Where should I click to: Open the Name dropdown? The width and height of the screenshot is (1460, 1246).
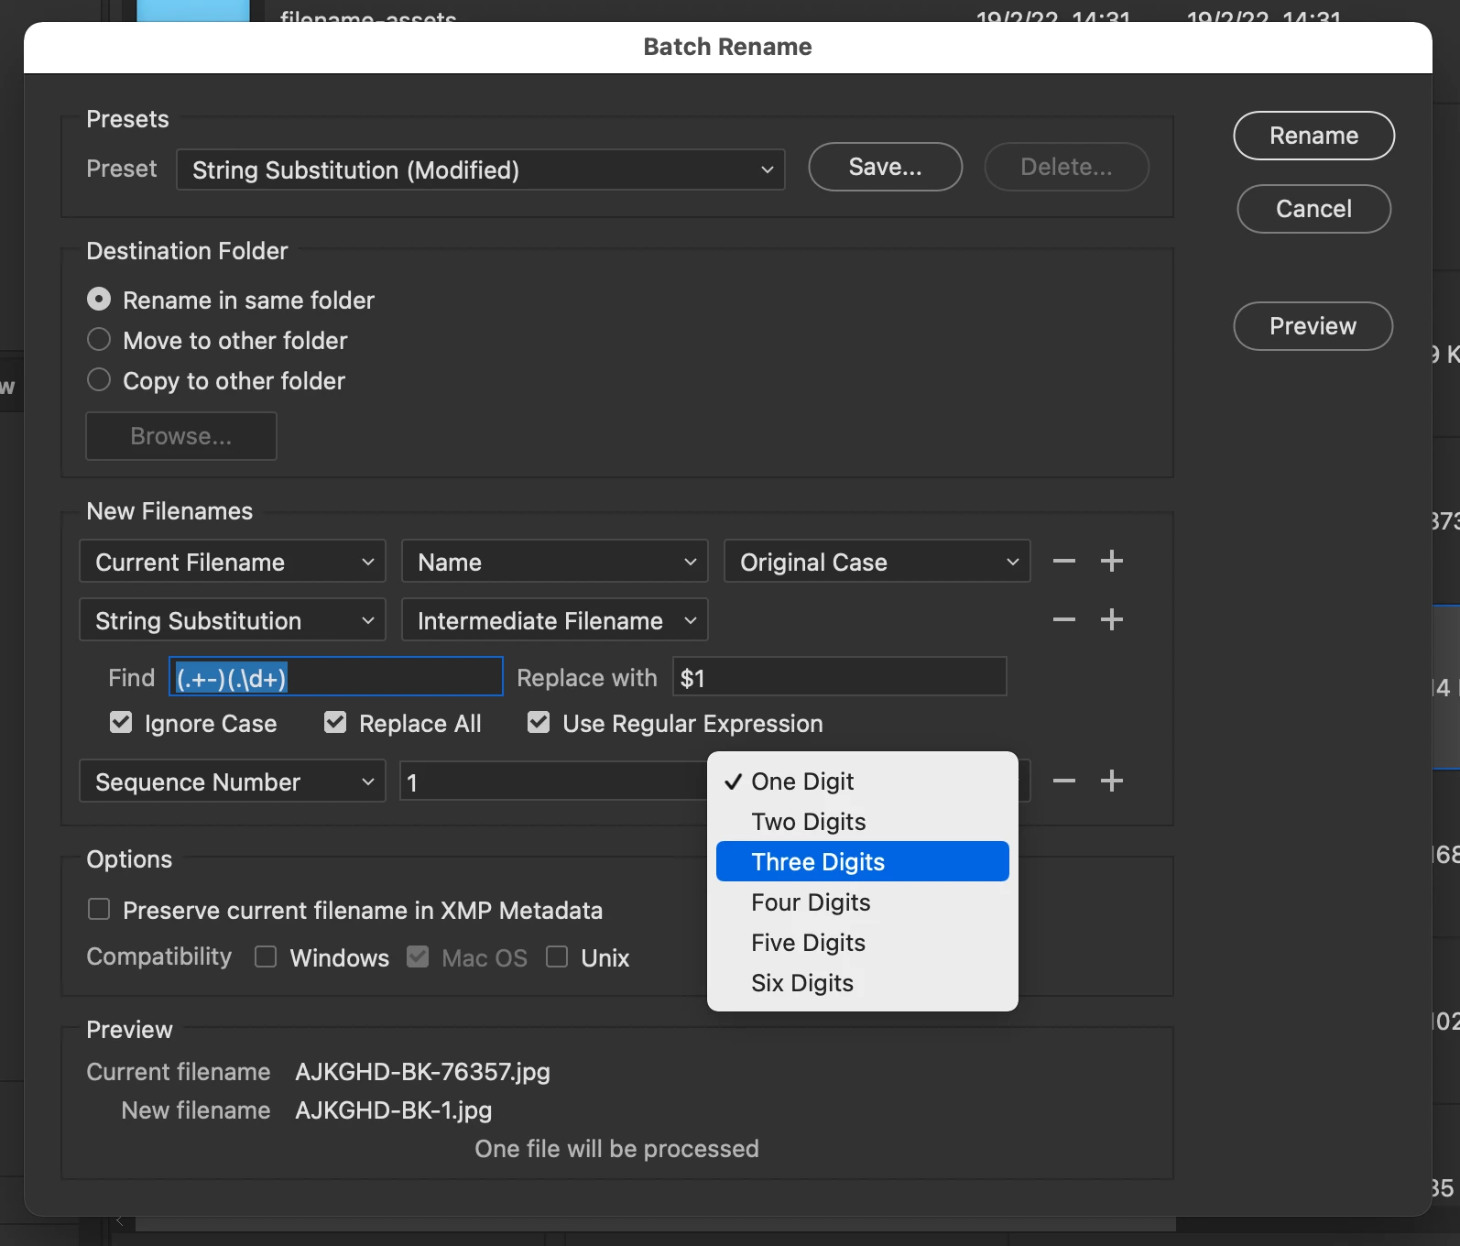(x=555, y=562)
